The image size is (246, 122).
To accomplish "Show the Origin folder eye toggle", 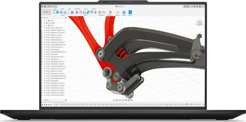I will pyautogui.click(x=47, y=20).
